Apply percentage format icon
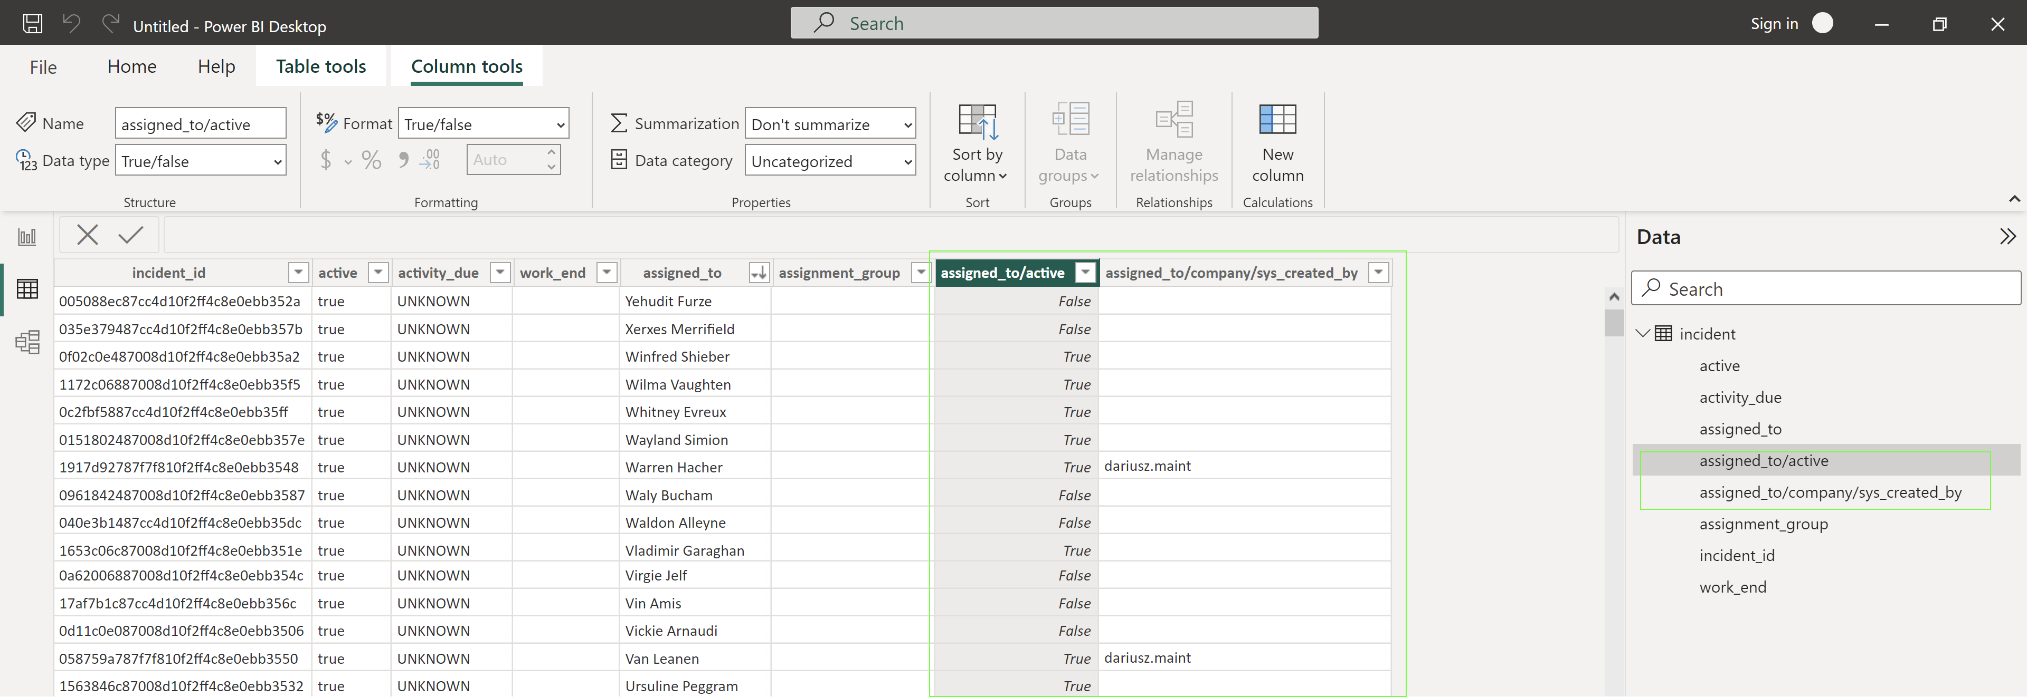2027x697 pixels. click(x=372, y=160)
